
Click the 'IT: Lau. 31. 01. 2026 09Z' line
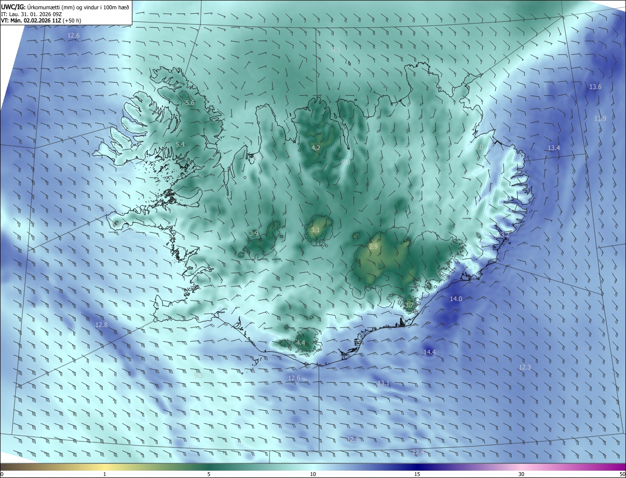pos(30,14)
